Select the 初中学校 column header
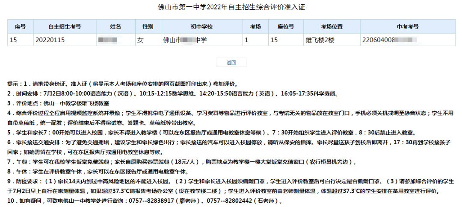462x207 pixels. (201, 26)
